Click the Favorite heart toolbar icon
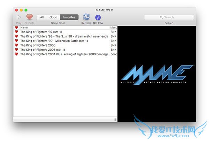This screenshot has height=141, width=209. 30,17
